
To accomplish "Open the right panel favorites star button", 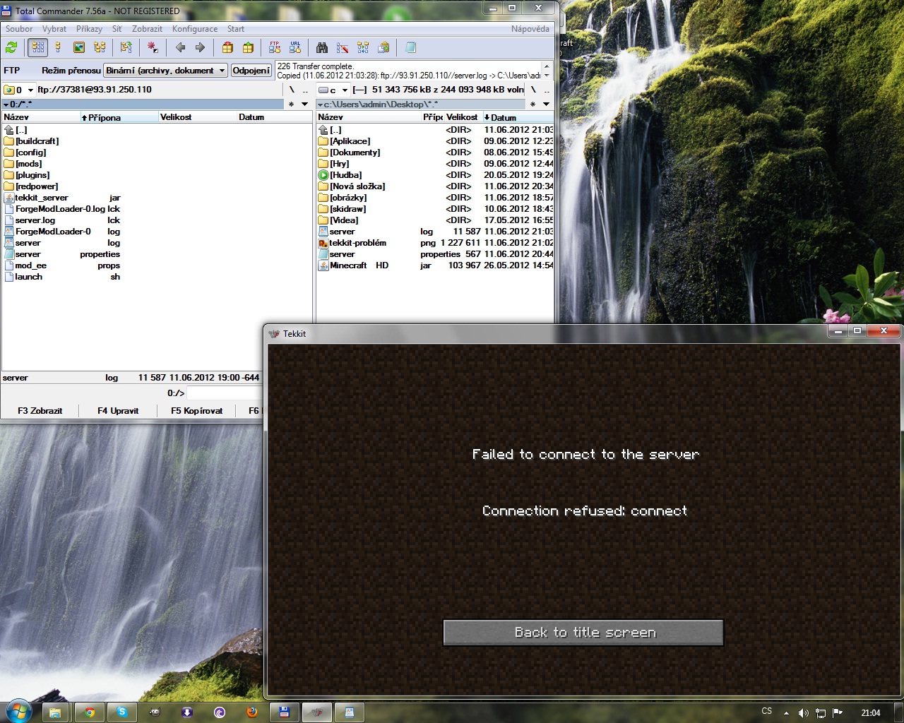I will tap(533, 104).
